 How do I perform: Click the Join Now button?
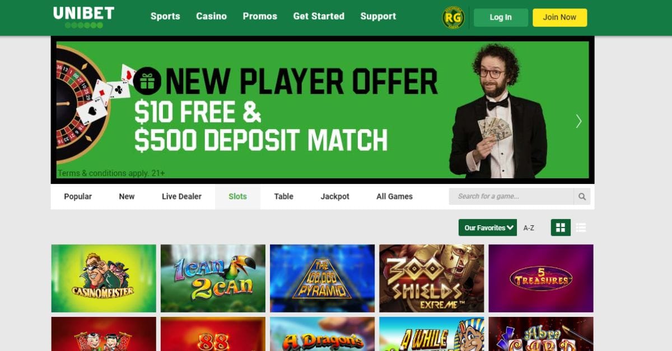pyautogui.click(x=559, y=17)
